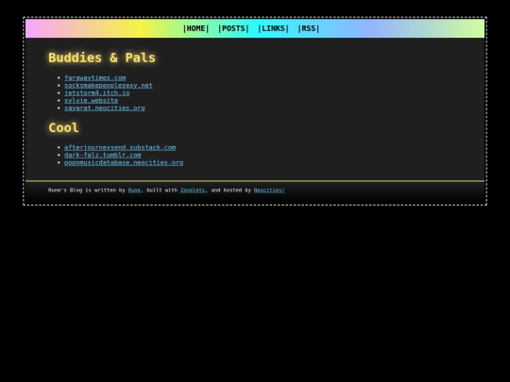This screenshot has height=382, width=510.
Task: Visit afterjourneysend.substack.com link
Action: tap(120, 147)
